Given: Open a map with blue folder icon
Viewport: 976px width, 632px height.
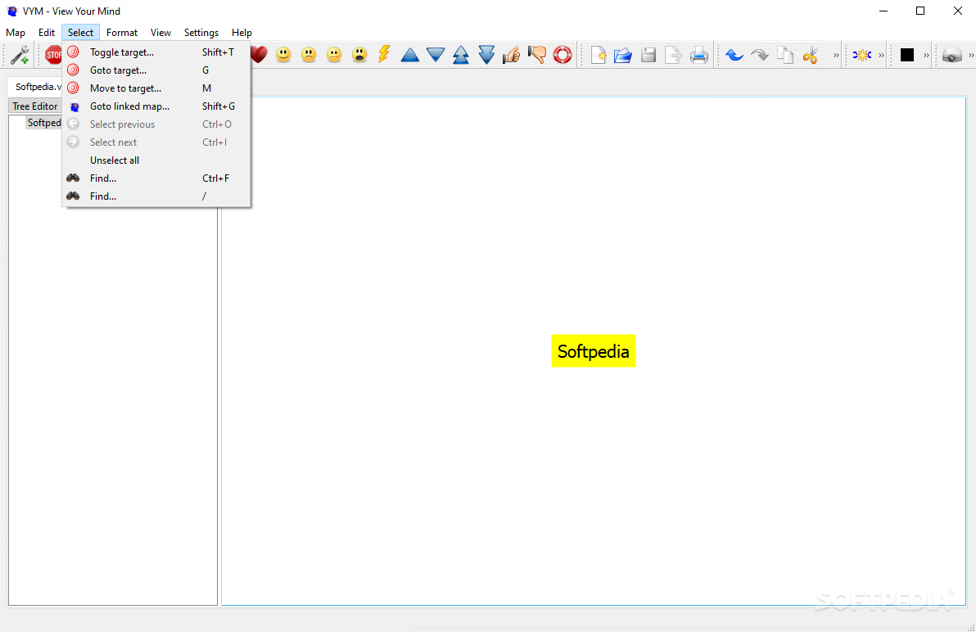Looking at the screenshot, I should click(623, 55).
